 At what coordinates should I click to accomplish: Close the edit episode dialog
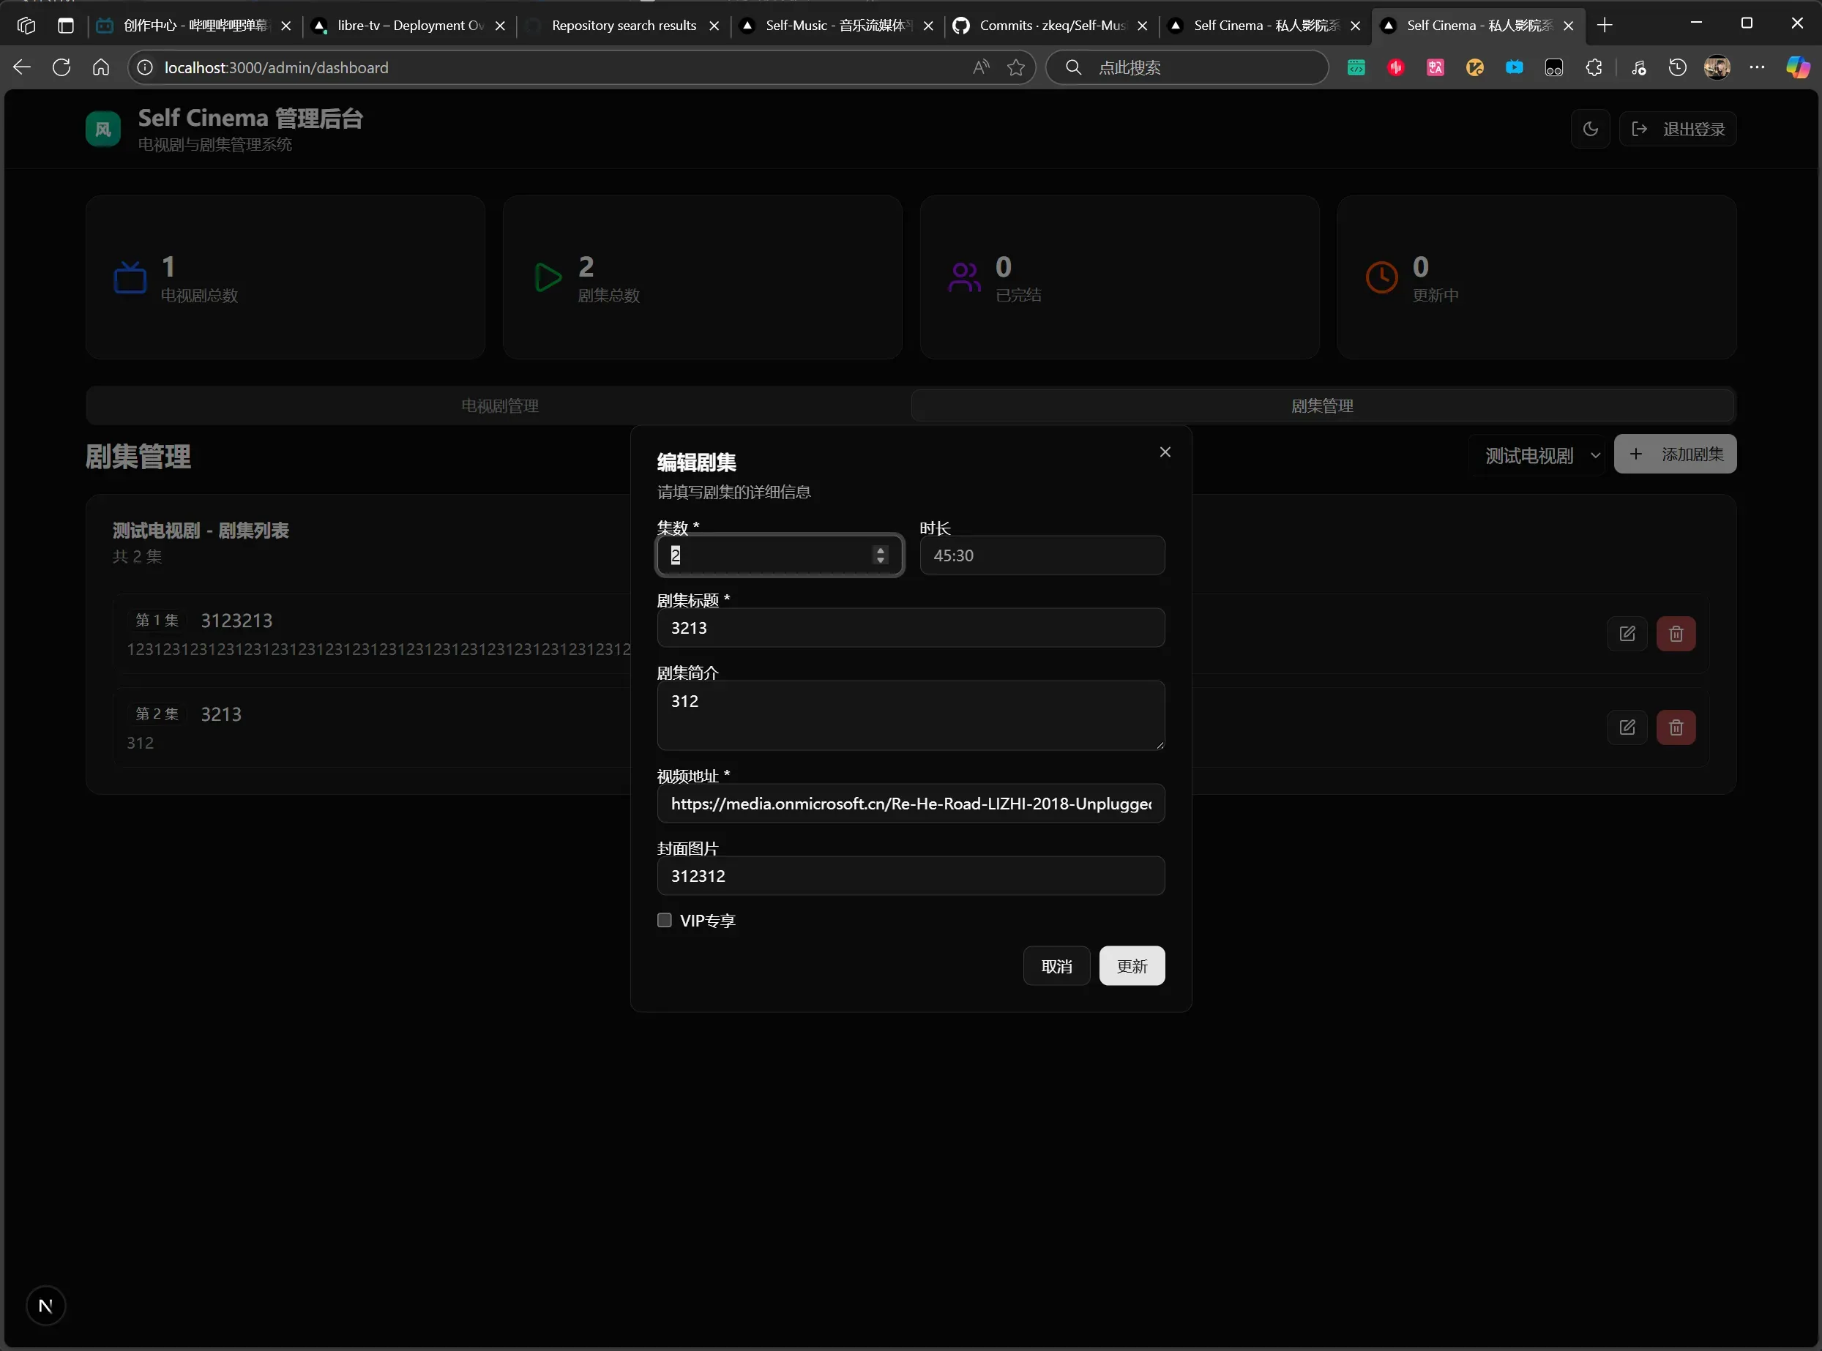click(1165, 452)
